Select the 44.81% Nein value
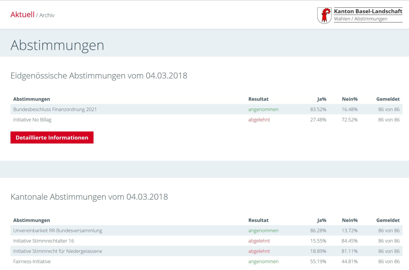Viewport: 409px width, 270px height. (x=350, y=261)
